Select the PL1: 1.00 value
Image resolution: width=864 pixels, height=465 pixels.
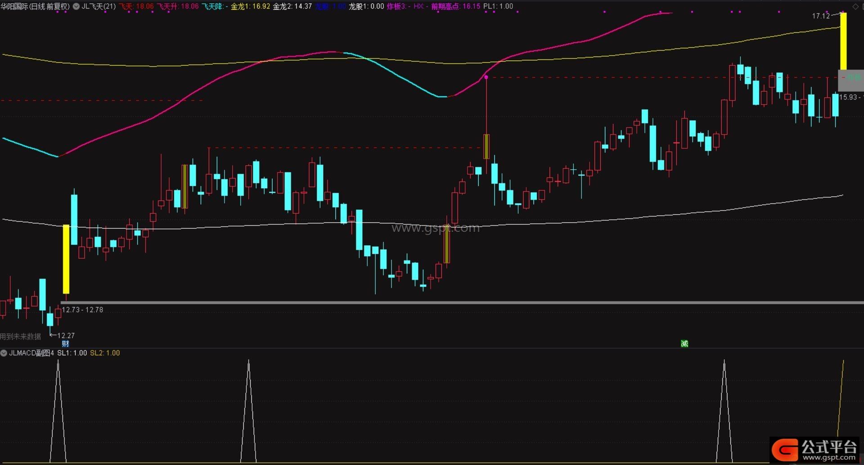(498, 6)
